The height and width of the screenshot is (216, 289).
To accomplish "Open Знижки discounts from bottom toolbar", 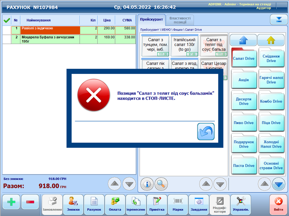I will click(73, 204).
